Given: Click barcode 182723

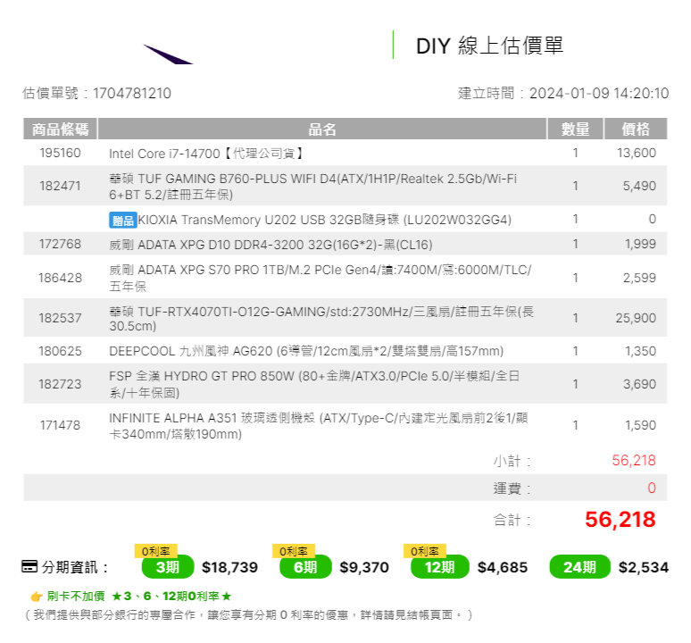Looking at the screenshot, I should click(60, 384).
